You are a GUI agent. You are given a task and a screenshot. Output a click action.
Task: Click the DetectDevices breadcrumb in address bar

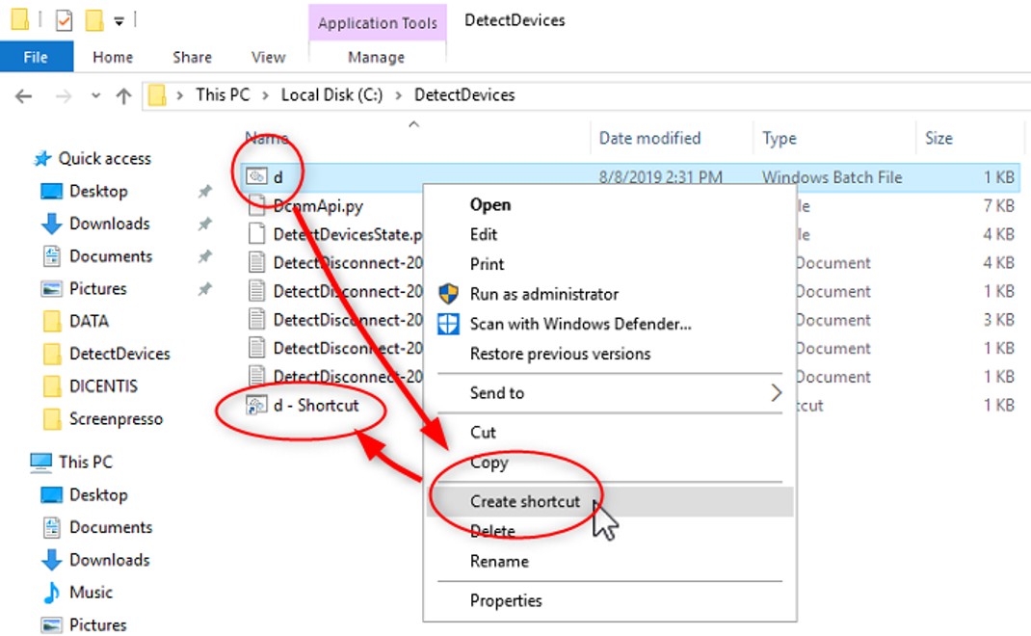point(464,95)
